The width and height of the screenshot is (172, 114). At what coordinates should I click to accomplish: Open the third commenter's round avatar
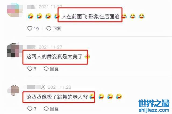(13, 90)
